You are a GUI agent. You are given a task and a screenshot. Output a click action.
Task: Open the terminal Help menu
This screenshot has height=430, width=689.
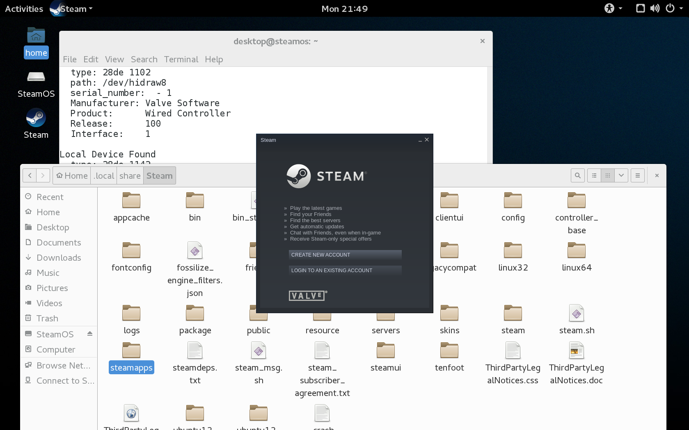pyautogui.click(x=214, y=59)
